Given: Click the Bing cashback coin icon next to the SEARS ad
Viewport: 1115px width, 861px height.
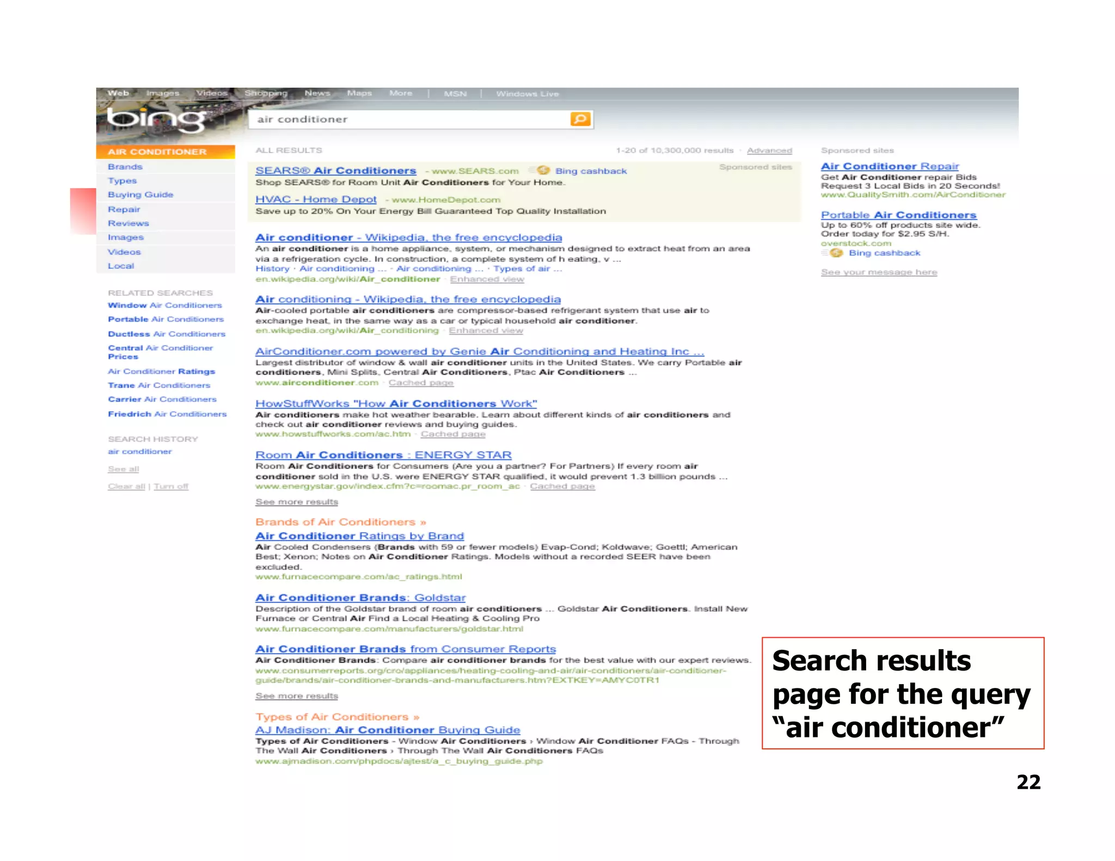Looking at the screenshot, I should (543, 170).
